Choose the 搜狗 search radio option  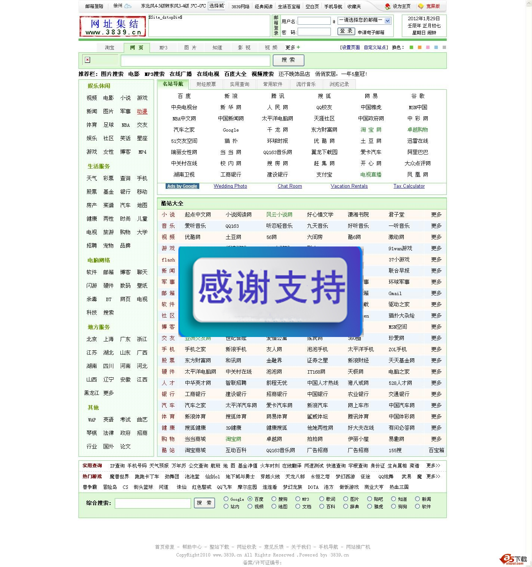coord(274,499)
